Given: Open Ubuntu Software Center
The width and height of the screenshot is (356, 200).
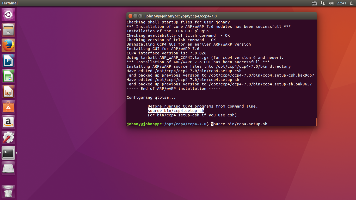Looking at the screenshot, I should point(8,107).
